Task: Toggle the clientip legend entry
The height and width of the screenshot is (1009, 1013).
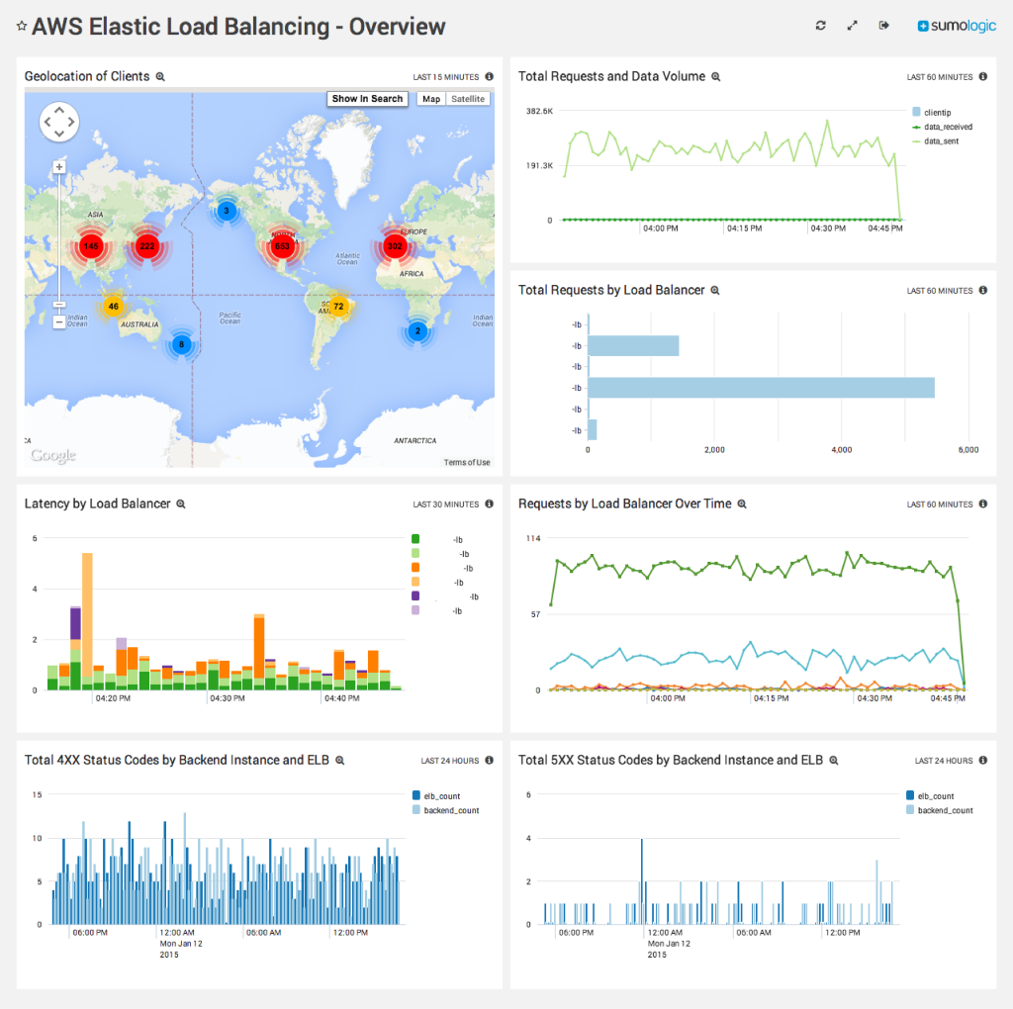Action: (x=931, y=113)
